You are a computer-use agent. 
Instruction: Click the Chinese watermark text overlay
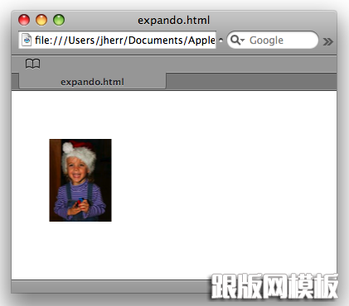coord(274,286)
